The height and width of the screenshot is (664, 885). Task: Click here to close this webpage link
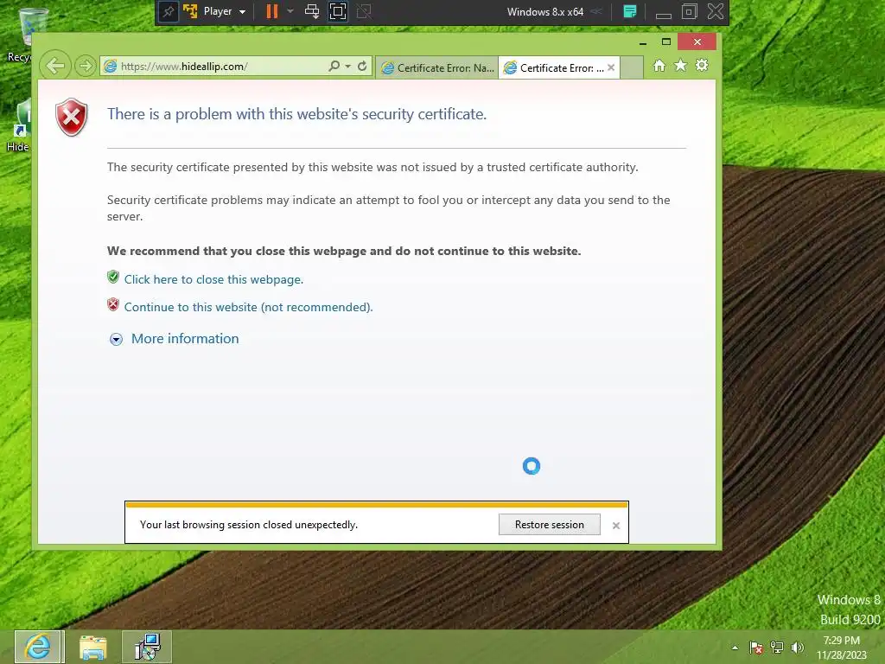213,279
